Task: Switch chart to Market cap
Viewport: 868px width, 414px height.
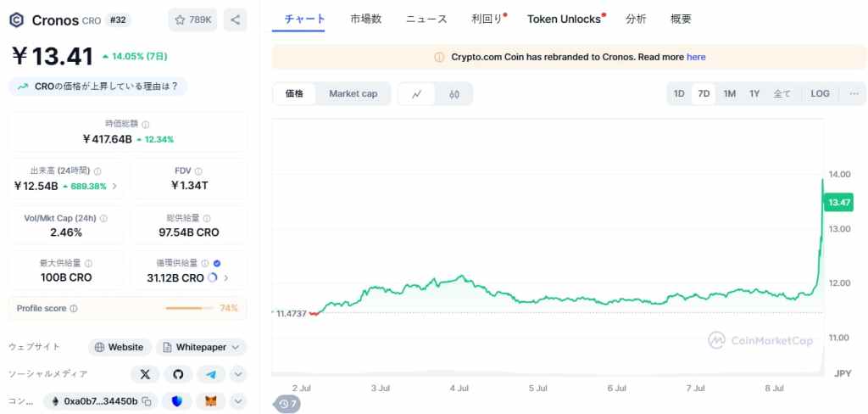Action: 353,93
